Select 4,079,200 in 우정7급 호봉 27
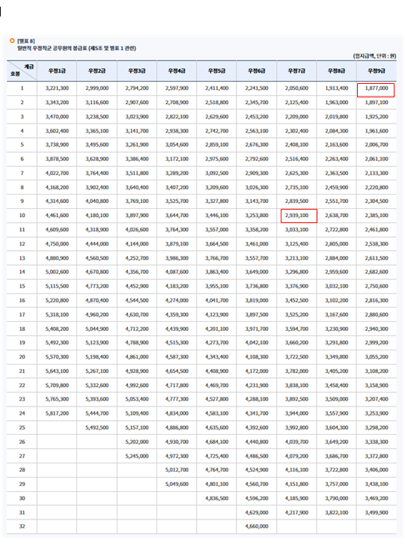Screen dimensions: 405x545 [x=297, y=456]
